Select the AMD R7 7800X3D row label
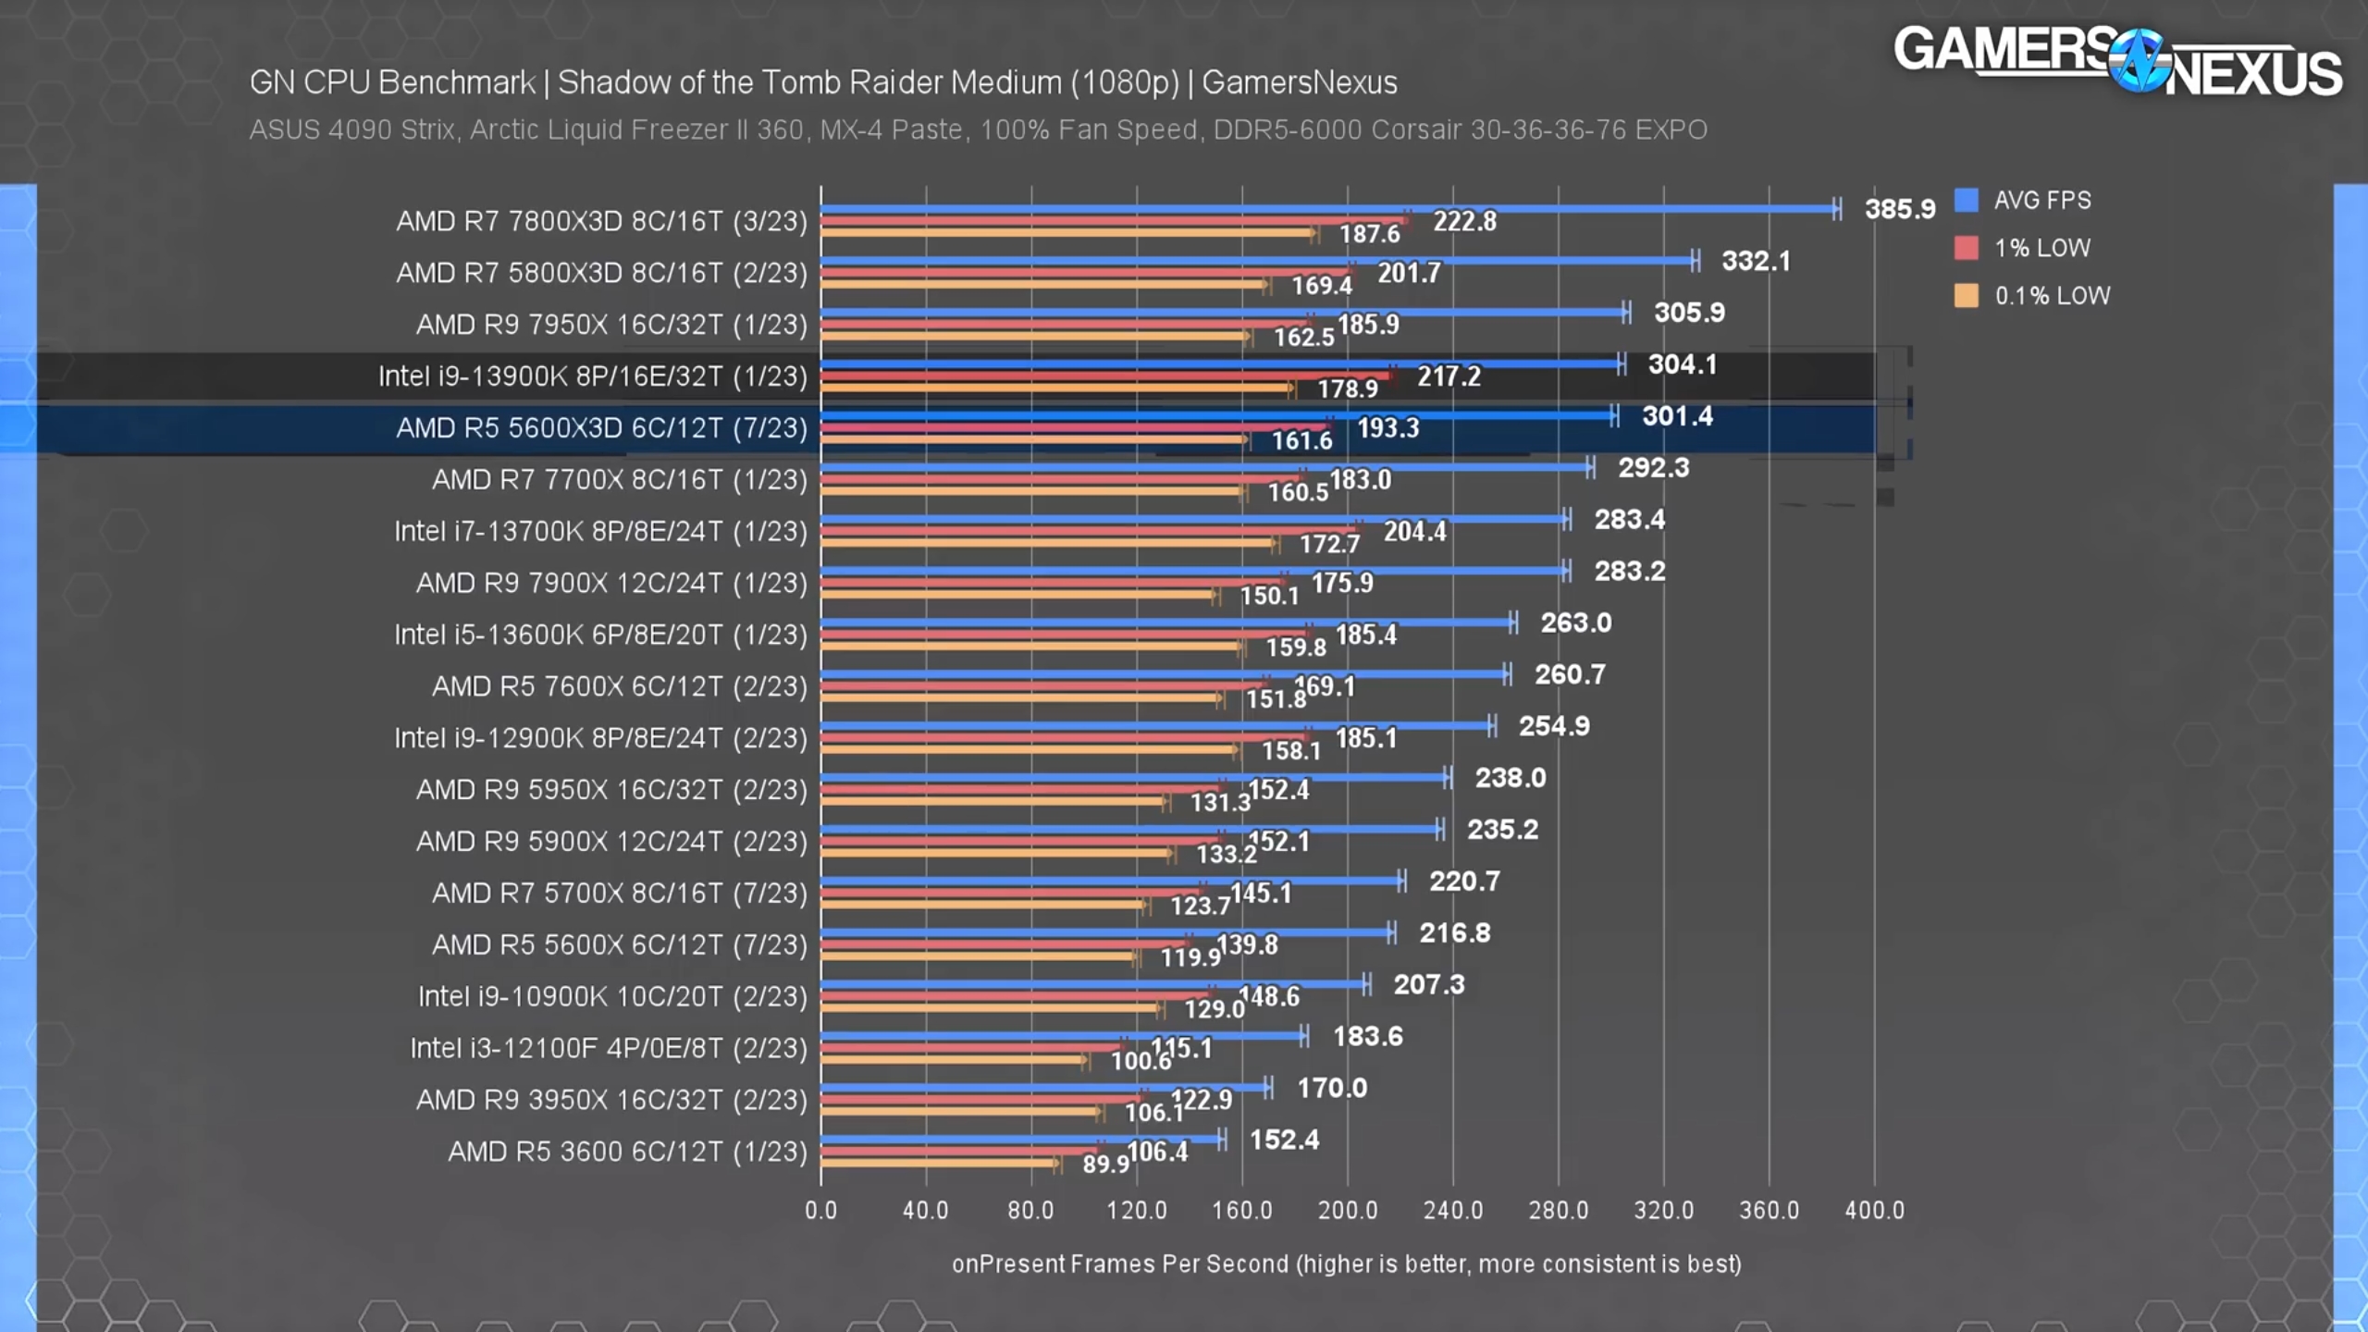2368x1332 pixels. point(601,222)
